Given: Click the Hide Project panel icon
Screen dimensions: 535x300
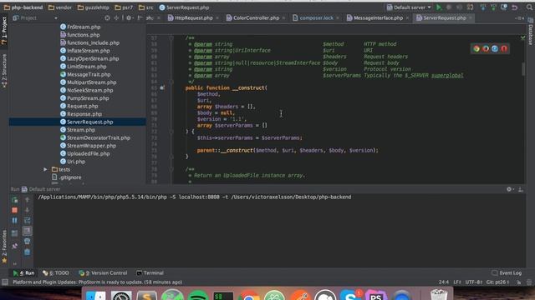Looking at the screenshot, I should point(140,17).
